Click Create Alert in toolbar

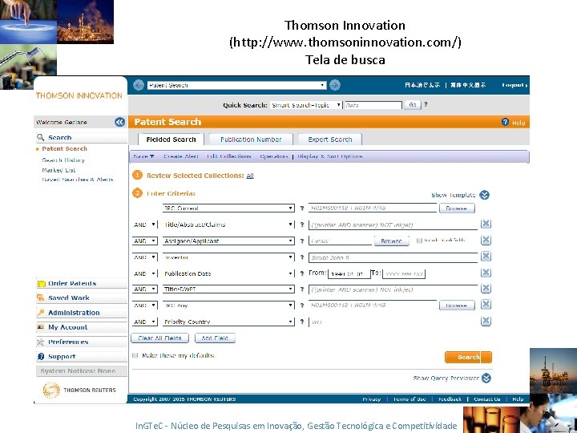(180, 156)
